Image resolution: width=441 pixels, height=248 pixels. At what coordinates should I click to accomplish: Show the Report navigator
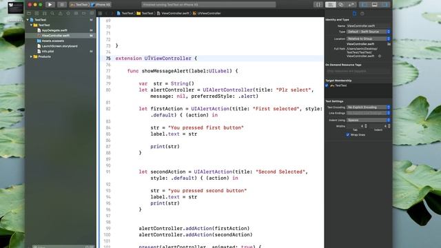(92, 13)
